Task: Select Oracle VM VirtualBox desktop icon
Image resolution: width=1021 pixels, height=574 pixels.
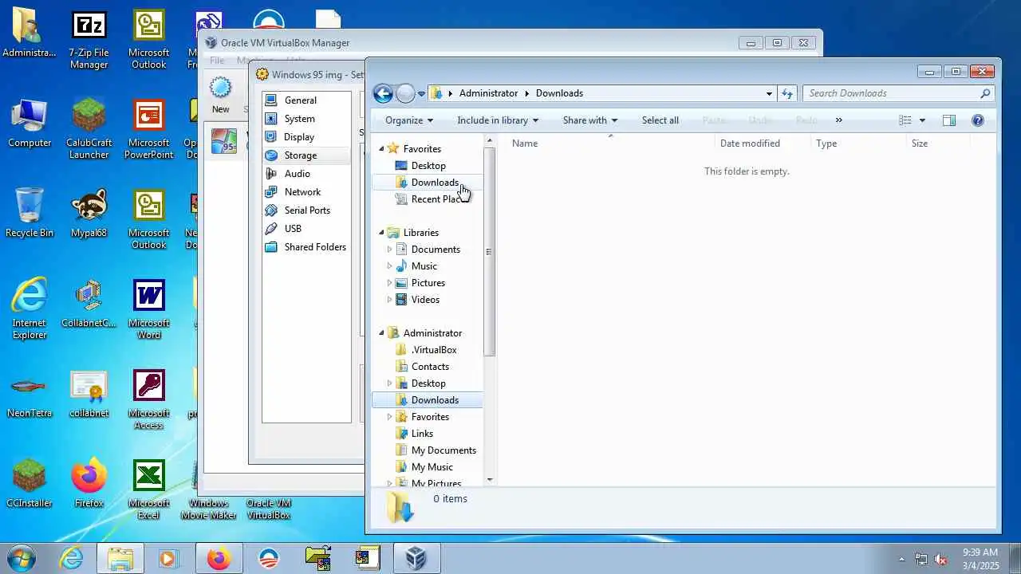Action: [x=268, y=509]
